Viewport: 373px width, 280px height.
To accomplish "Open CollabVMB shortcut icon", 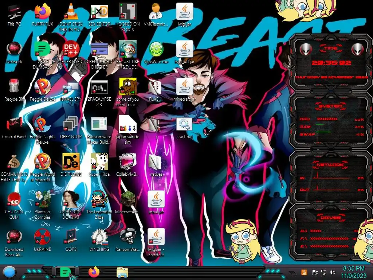I will pyautogui.click(x=127, y=165).
